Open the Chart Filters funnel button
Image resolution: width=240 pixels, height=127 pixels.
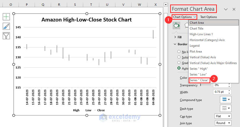point(6,36)
